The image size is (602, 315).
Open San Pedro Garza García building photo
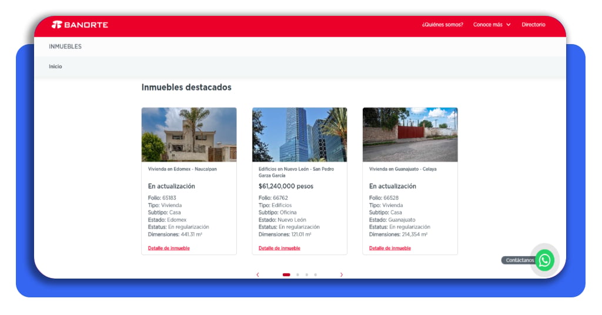299,135
